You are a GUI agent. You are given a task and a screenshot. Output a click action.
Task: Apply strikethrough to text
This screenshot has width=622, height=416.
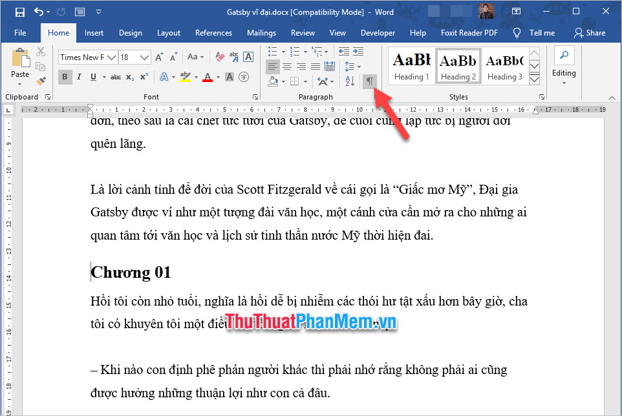(116, 78)
